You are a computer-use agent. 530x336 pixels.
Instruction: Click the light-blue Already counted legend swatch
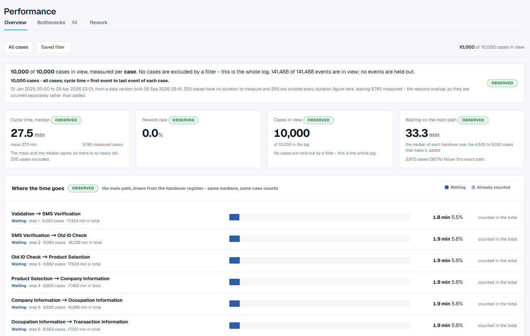[473, 187]
